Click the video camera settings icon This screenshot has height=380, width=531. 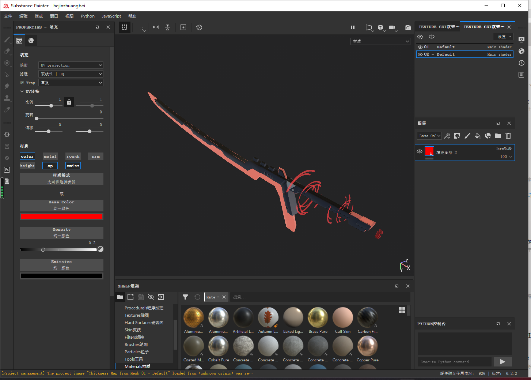[392, 27]
